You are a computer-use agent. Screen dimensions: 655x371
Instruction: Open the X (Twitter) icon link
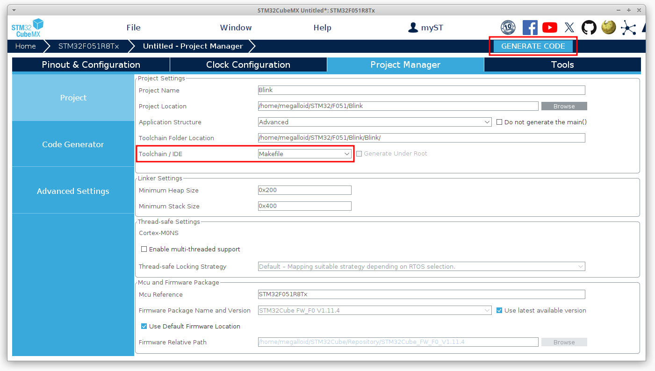click(569, 28)
